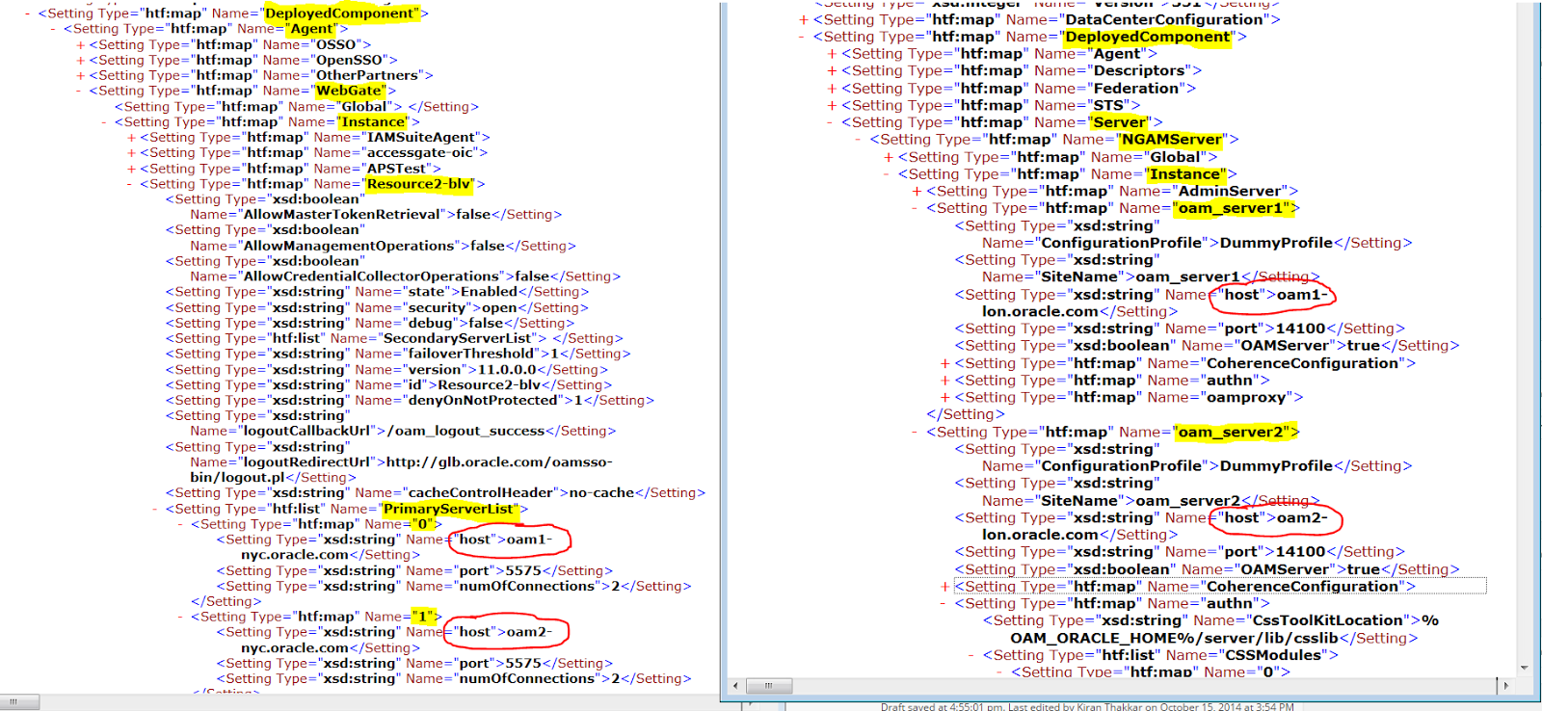Expand CoherenceConfiguration under oam_server1
The image size is (1542, 711).
click(x=945, y=363)
